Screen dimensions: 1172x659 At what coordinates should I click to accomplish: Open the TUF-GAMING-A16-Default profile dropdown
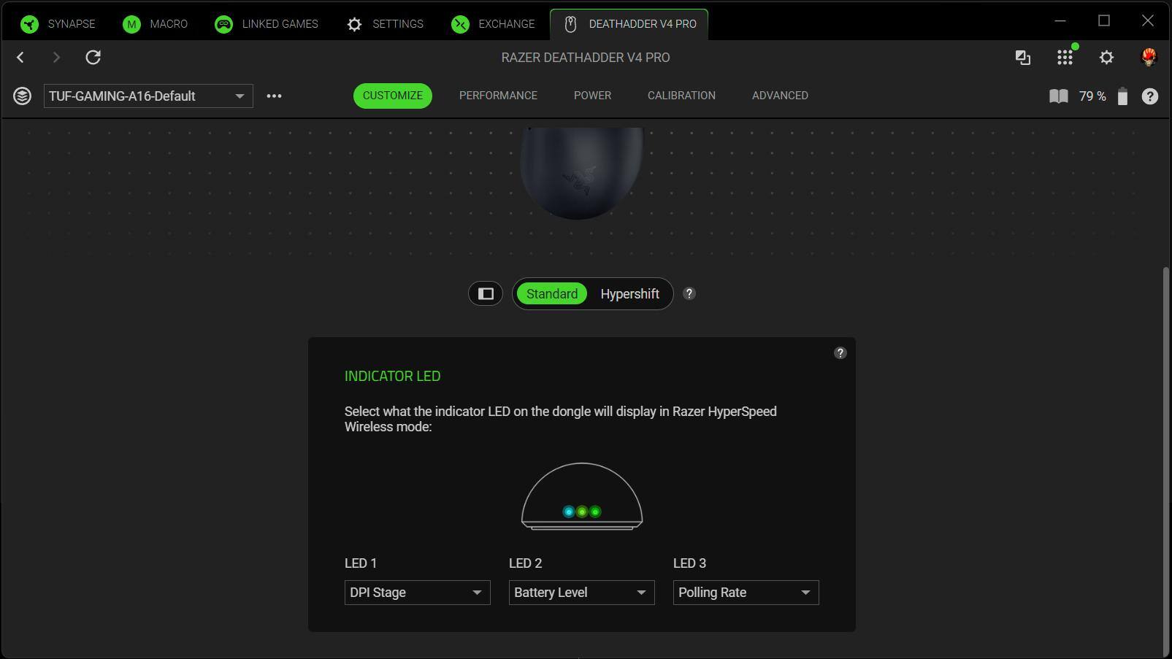[148, 96]
